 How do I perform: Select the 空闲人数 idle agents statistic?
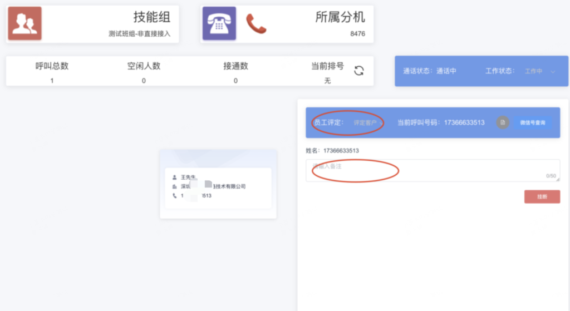coord(144,71)
